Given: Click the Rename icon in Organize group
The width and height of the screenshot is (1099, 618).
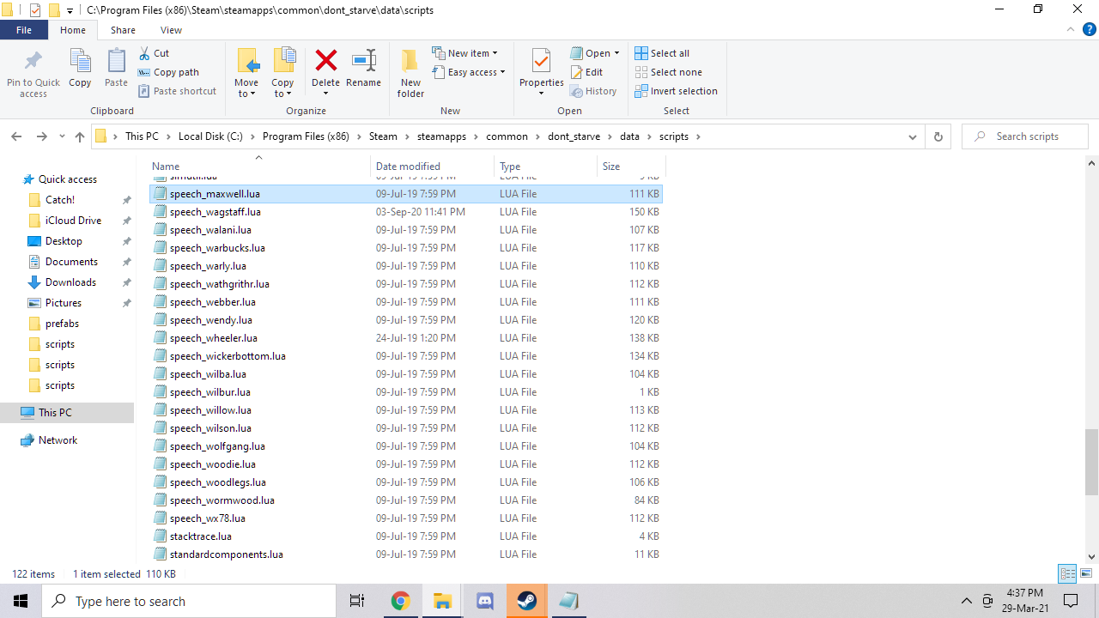Looking at the screenshot, I should (363, 62).
